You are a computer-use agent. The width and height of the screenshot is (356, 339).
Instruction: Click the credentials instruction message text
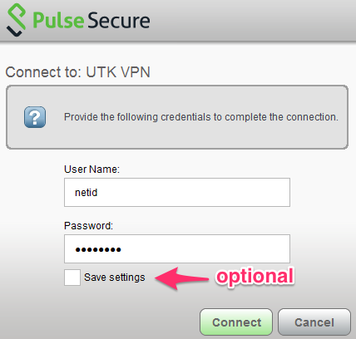[x=201, y=117]
